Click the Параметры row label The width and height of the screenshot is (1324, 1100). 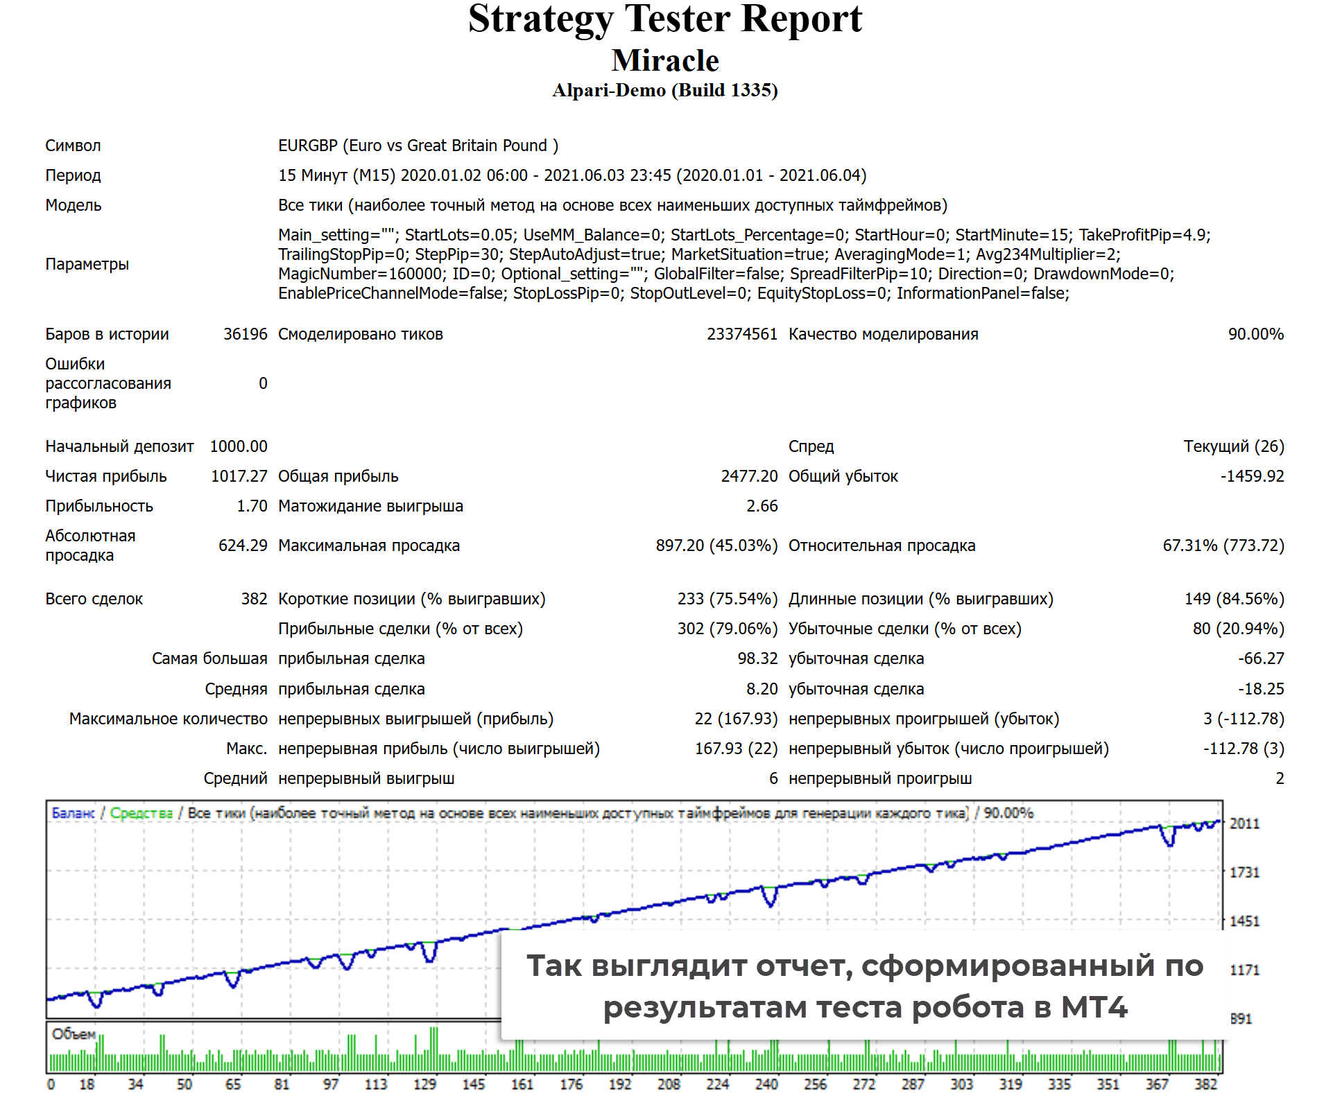(x=87, y=264)
